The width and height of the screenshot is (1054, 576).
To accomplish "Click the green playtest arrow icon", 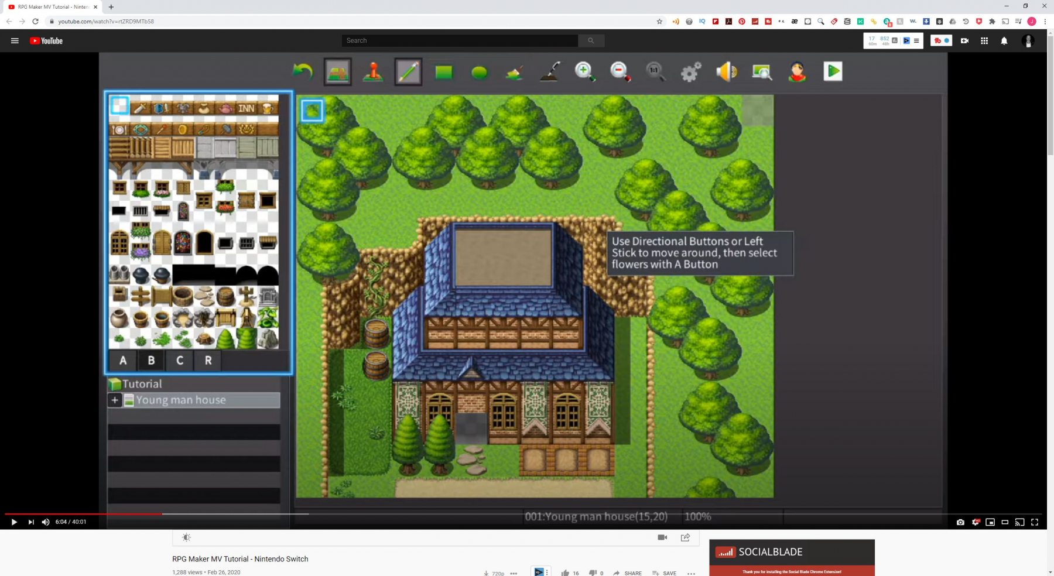I will (833, 71).
